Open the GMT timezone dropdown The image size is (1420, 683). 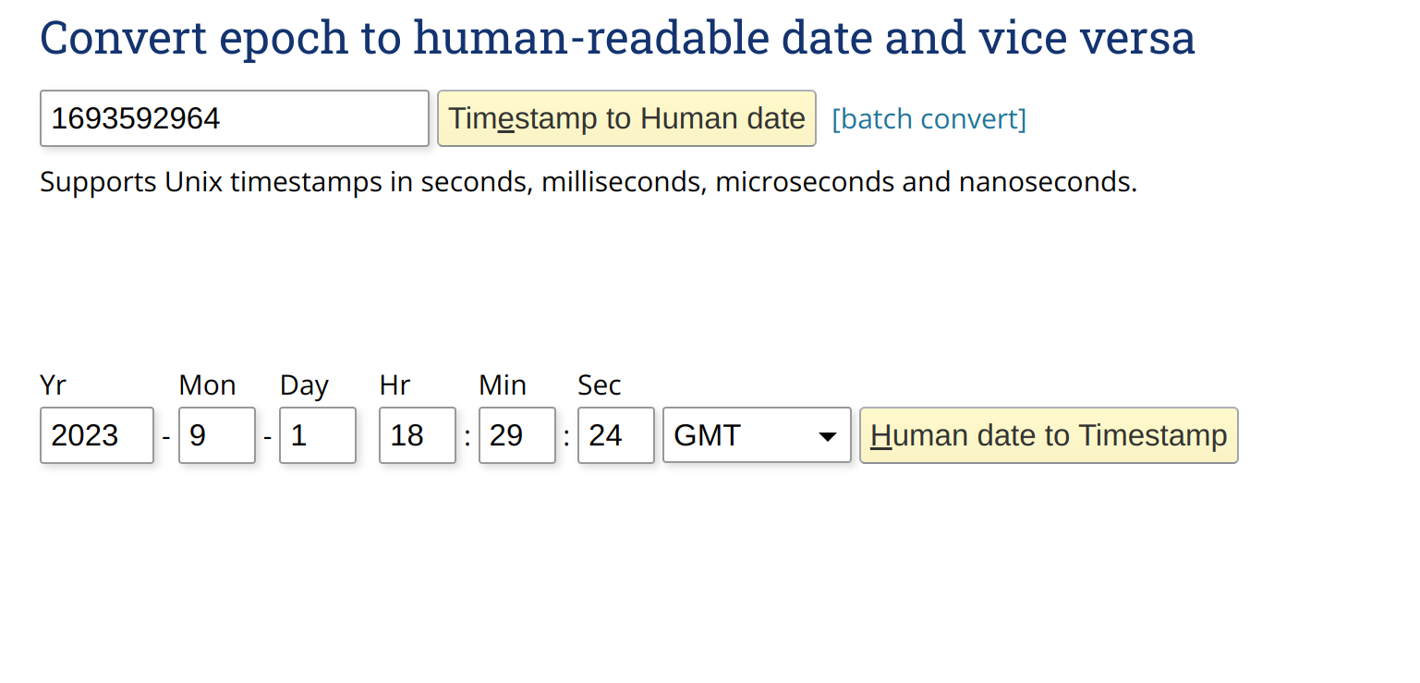[757, 434]
